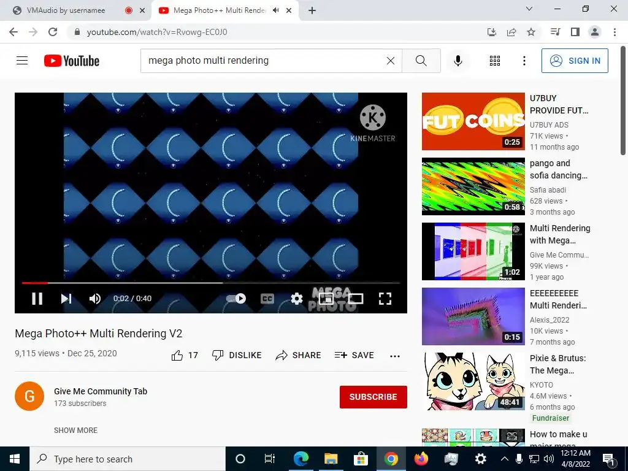Install app from address bar icon
628x471 pixels.
492,32
